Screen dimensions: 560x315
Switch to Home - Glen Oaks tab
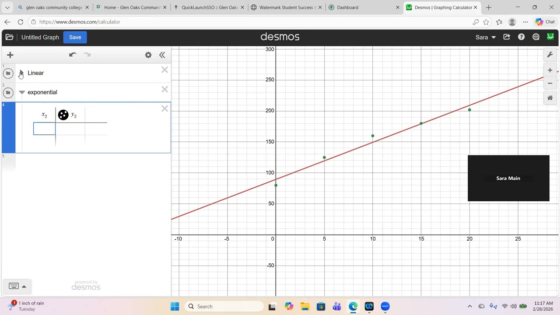[130, 7]
